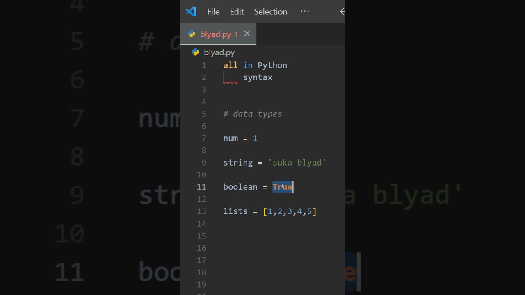
Task: Click the VS Code logo icon
Action: 191,11
